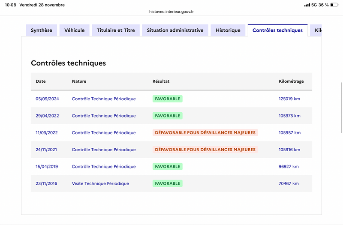Select the Contrôles techniques tab
343x225 pixels.
[x=277, y=30]
